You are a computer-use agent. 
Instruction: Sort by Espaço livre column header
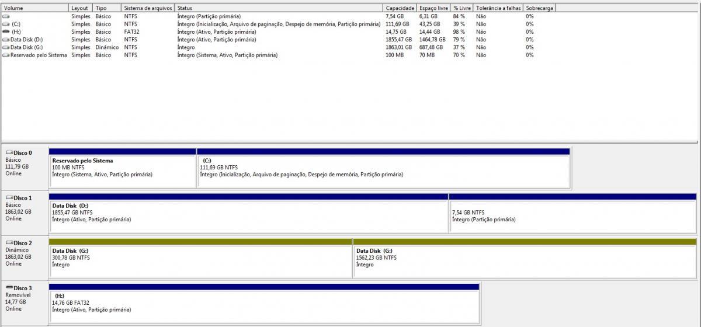click(433, 8)
